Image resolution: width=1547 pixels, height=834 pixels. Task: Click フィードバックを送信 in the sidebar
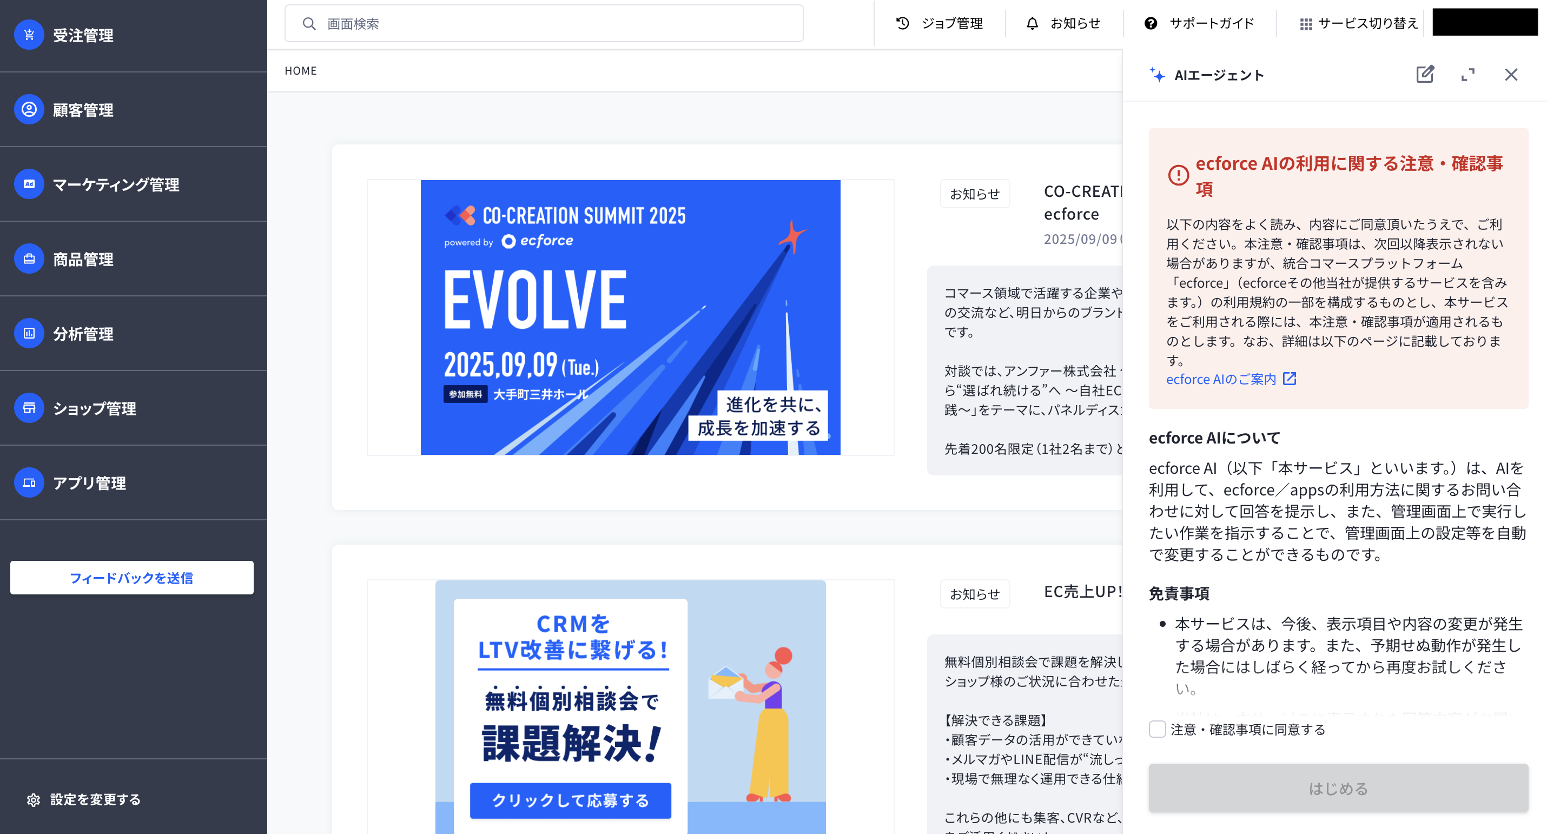click(x=132, y=578)
